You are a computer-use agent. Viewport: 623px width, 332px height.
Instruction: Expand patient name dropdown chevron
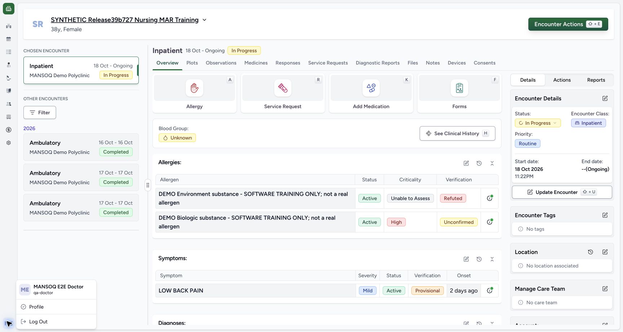[x=204, y=20]
